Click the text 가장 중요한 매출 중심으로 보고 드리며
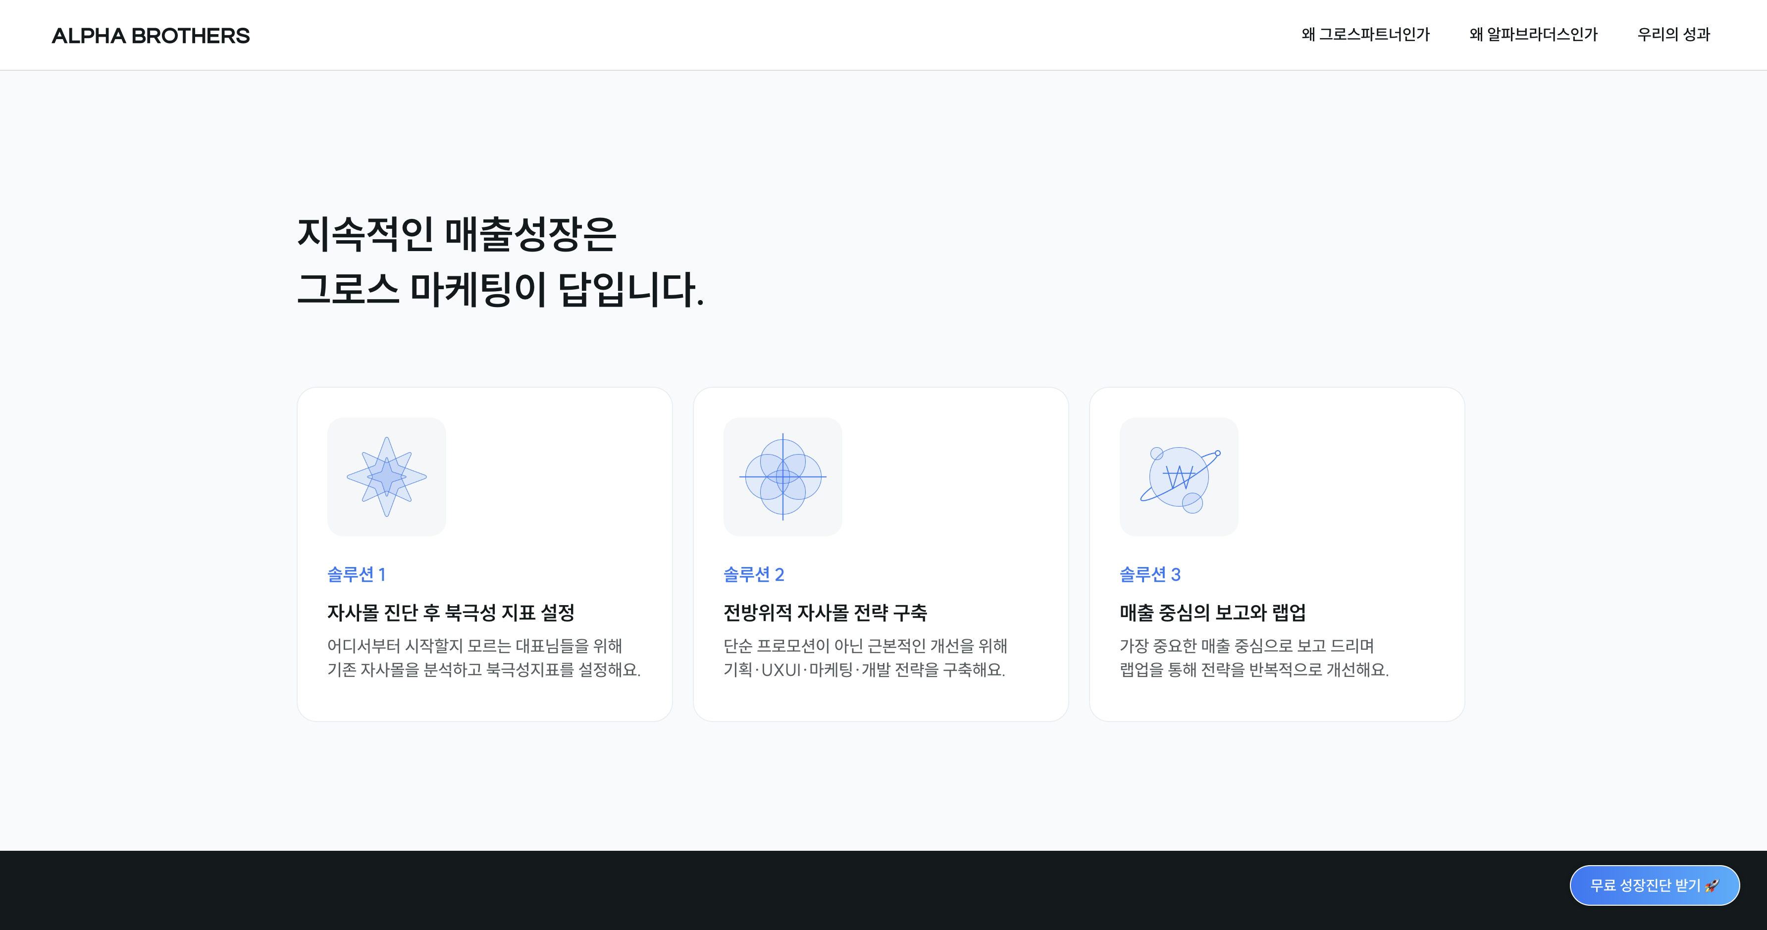Viewport: 1767px width, 930px height. coord(1247,646)
